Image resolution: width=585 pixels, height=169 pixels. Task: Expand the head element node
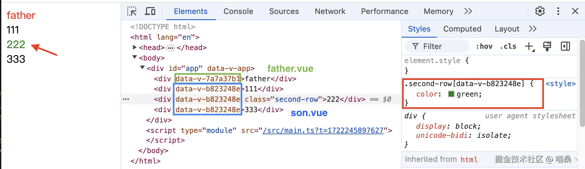(134, 47)
